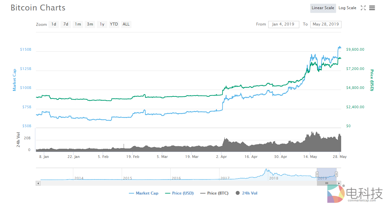Select YTD zoom range
The height and width of the screenshot is (205, 384).
(x=114, y=24)
